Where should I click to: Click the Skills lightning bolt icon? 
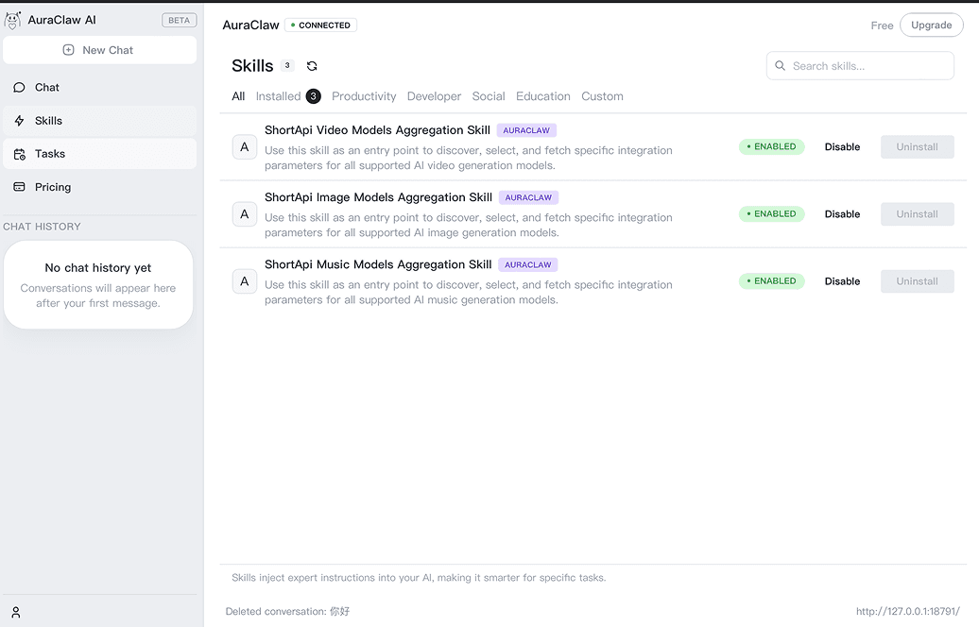19,121
